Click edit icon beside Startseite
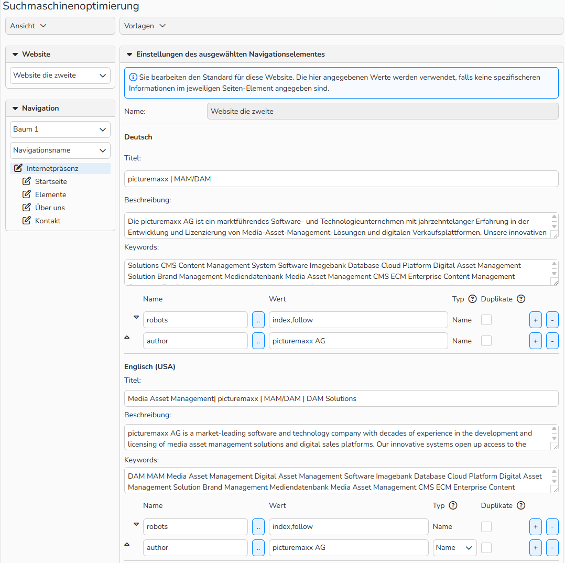The image size is (565, 563). [x=27, y=181]
